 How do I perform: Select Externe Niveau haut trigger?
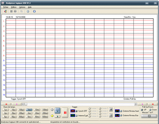tap(121, 111)
